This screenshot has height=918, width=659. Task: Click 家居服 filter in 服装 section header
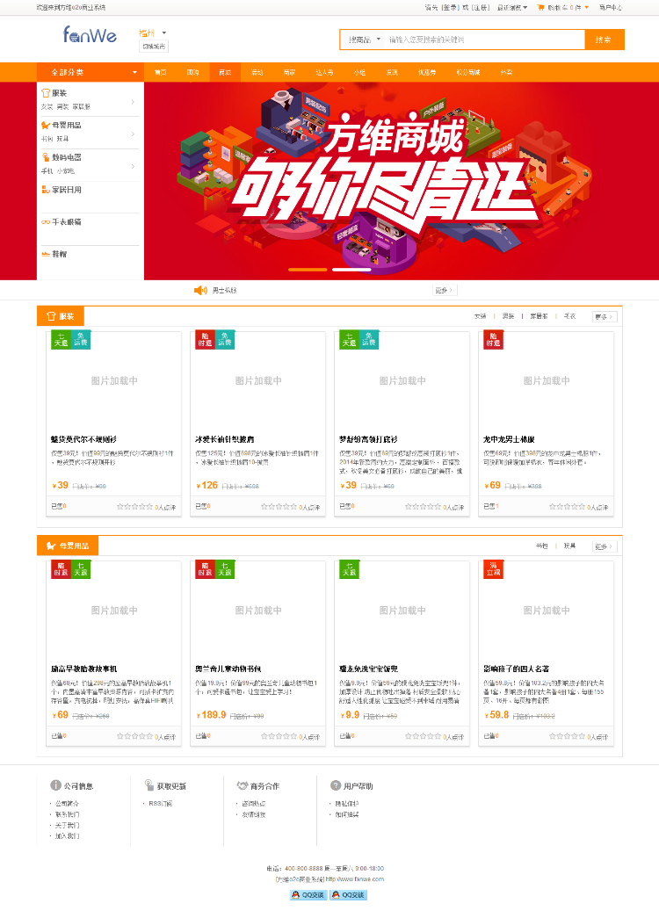click(539, 316)
